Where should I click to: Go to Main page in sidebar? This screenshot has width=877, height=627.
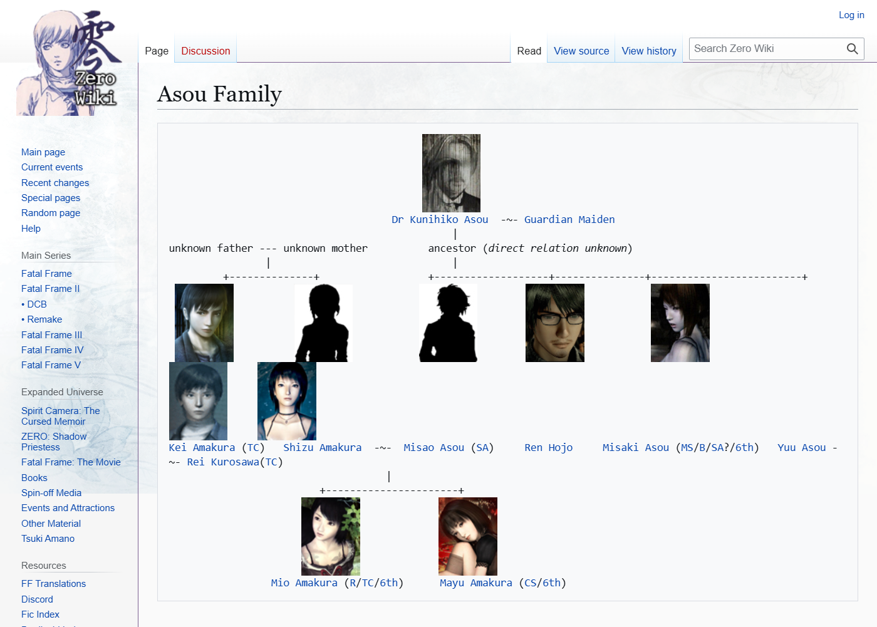click(x=43, y=152)
